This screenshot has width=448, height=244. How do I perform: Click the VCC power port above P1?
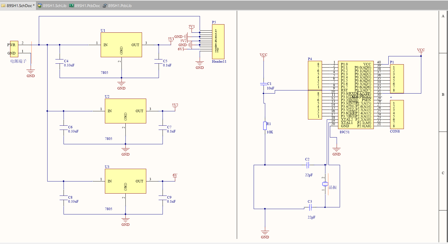click(421, 52)
